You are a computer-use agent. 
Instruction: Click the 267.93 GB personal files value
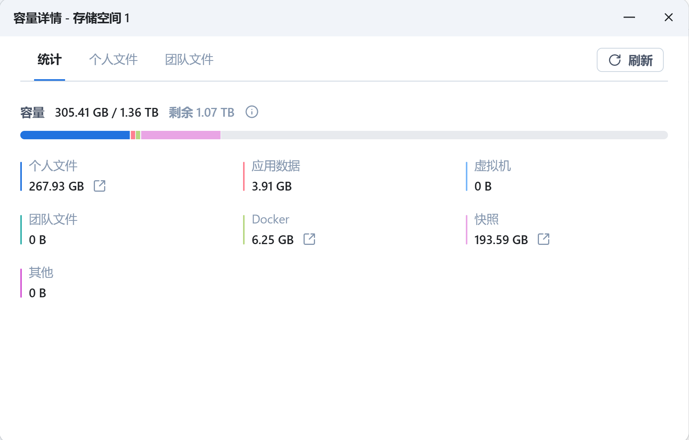coord(57,186)
